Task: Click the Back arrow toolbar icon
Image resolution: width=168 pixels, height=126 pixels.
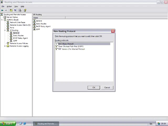Action: pos(2,10)
